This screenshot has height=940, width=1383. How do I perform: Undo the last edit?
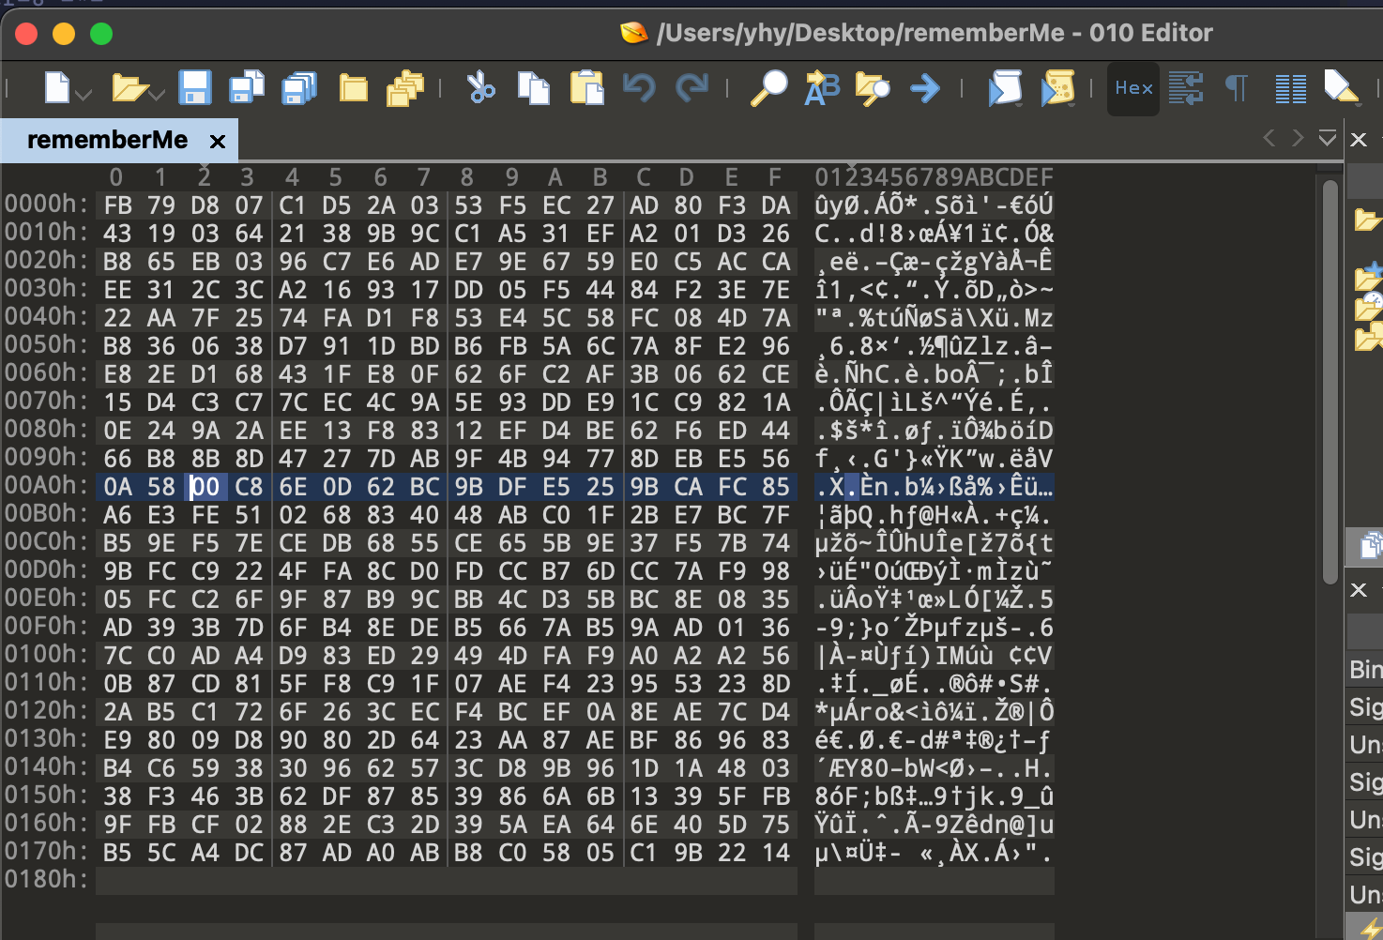click(639, 88)
